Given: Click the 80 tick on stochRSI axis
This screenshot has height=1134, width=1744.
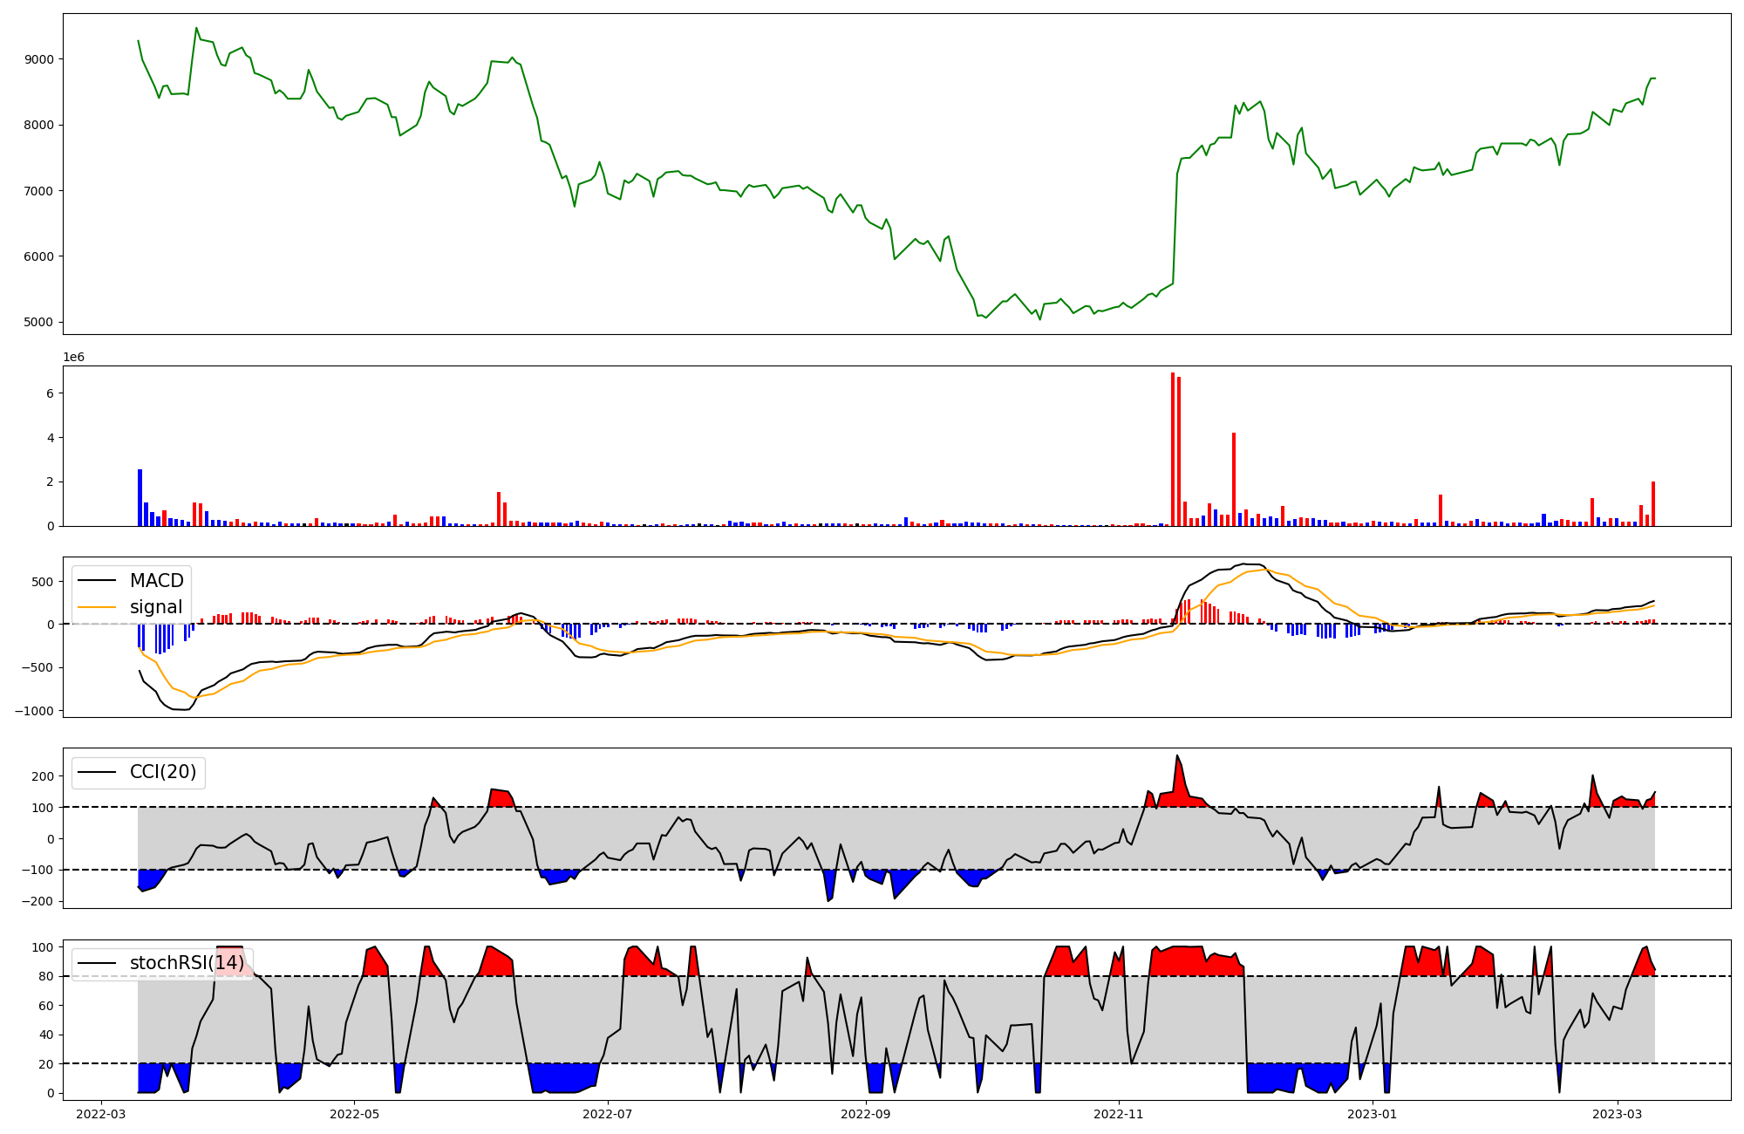Looking at the screenshot, I should pos(46,976).
